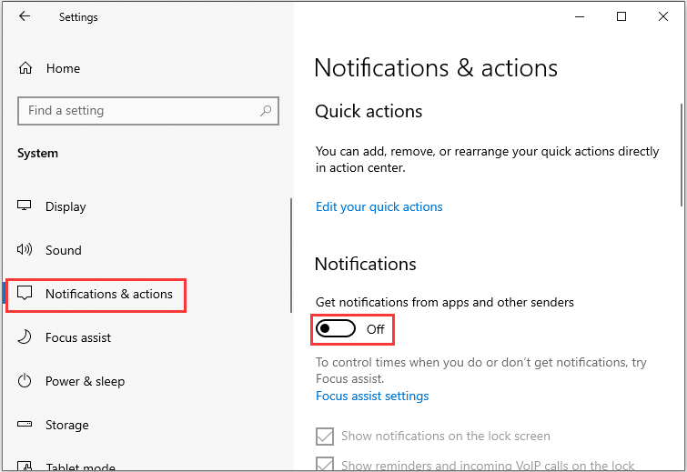Click the Quick actions heading

369,112
